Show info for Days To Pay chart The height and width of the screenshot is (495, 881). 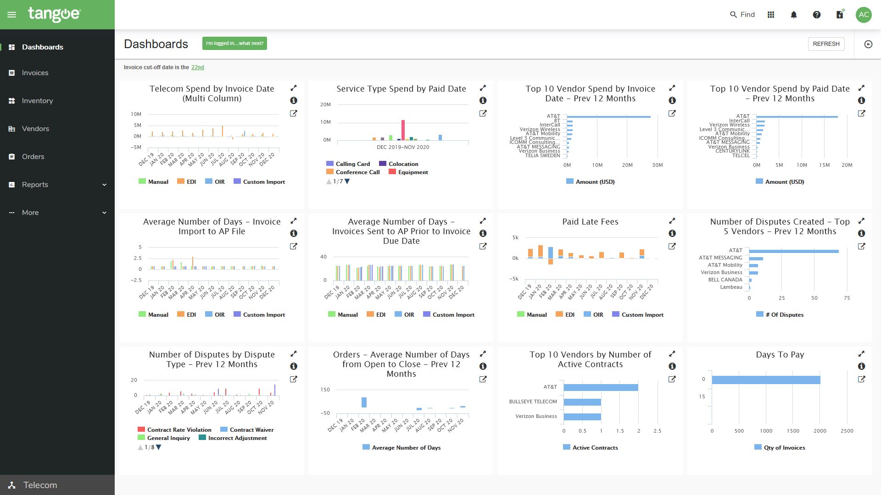(x=862, y=366)
